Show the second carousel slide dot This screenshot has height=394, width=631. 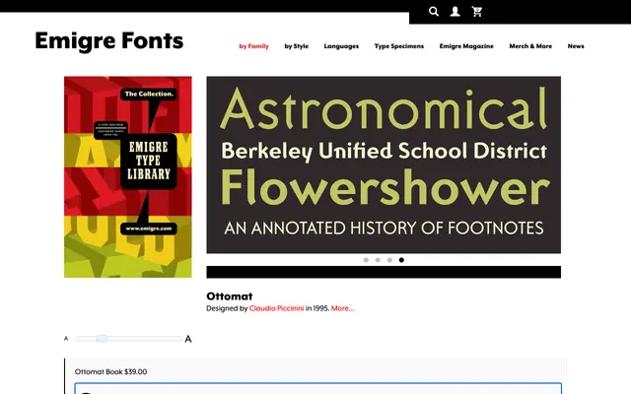(x=378, y=260)
